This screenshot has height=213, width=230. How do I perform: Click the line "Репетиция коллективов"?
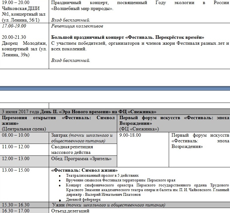77,26
